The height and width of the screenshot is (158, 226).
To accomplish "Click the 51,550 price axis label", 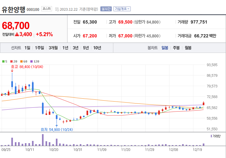I will 212,129.
